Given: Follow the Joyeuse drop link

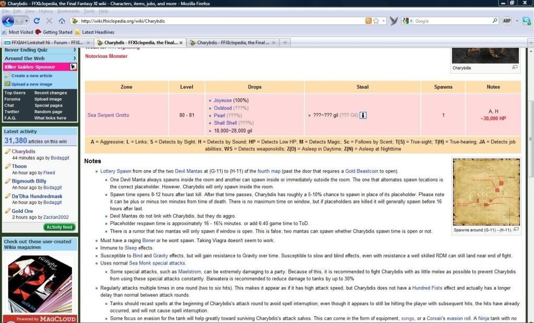Looking at the screenshot, I should [x=223, y=100].
